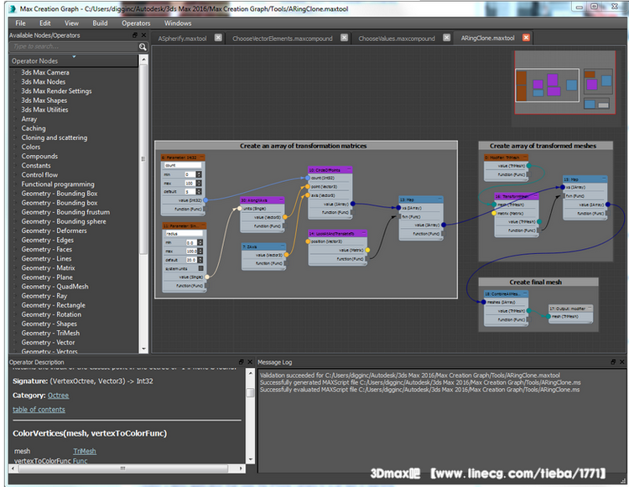Close the ARingClone.maxtool tab
Screen dimensions: 629x487
click(526, 38)
